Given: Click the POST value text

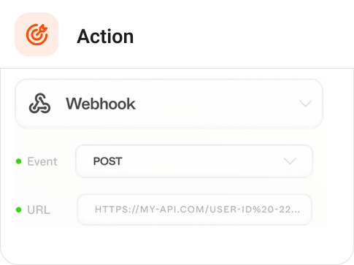Looking at the screenshot, I should click(107, 161).
